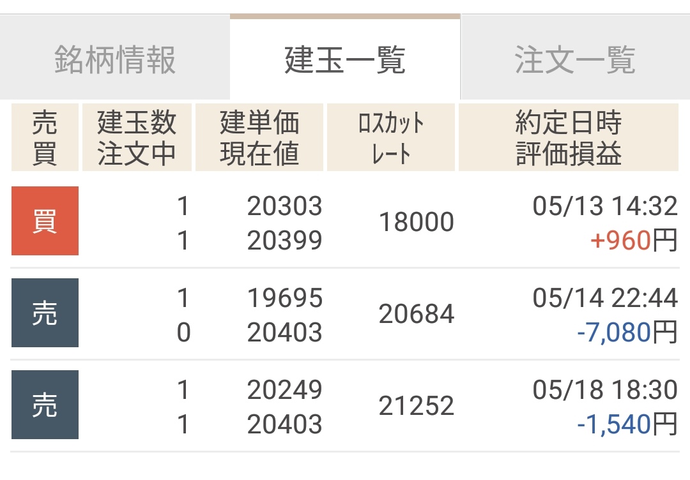Click the ロスカットレート column header
This screenshot has height=480, width=690.
(391, 138)
